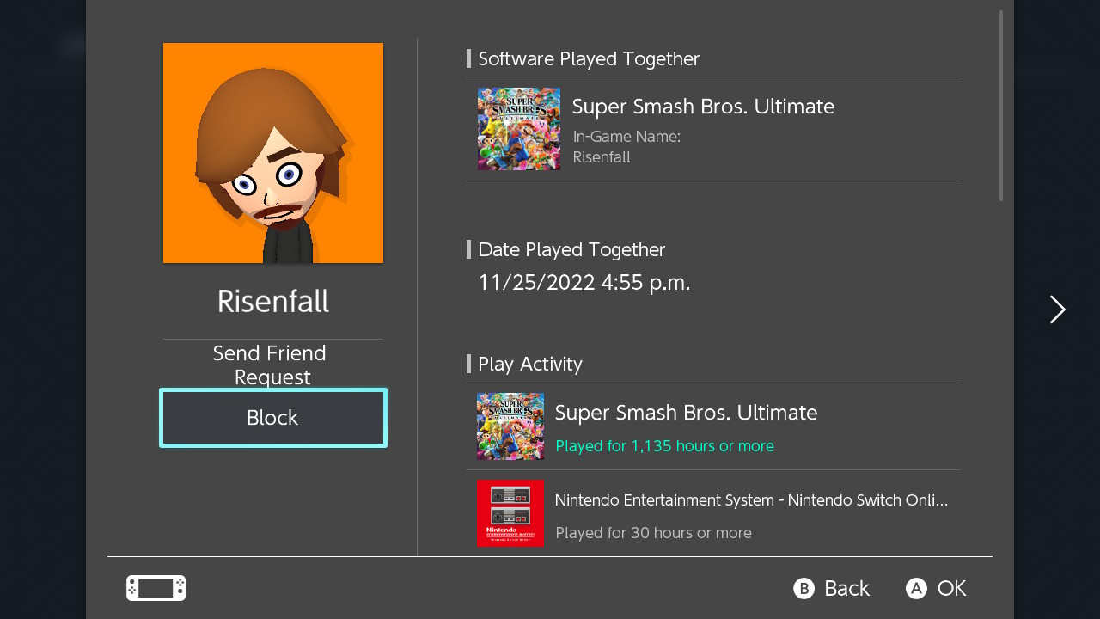The width and height of the screenshot is (1100, 619).
Task: Click the date 11/25/2022 4:55 p.m.
Action: (x=584, y=282)
